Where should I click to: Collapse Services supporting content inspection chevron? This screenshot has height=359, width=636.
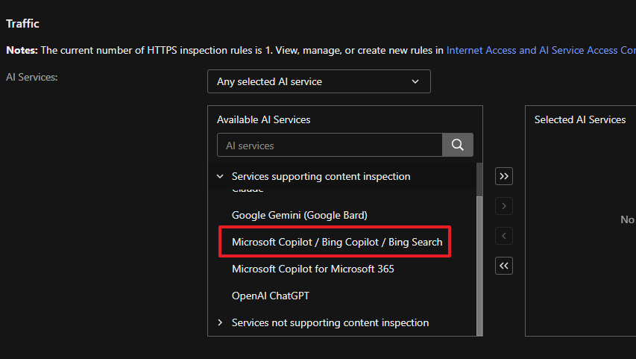[x=220, y=177]
